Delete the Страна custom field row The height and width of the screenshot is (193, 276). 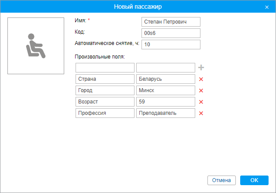click(201, 79)
